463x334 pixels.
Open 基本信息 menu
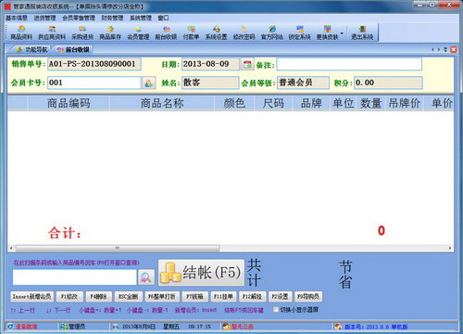point(17,18)
